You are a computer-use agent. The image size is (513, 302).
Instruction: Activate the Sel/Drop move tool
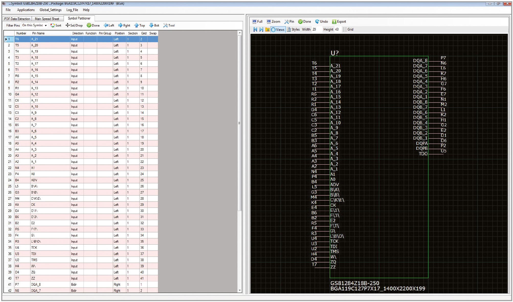74,25
